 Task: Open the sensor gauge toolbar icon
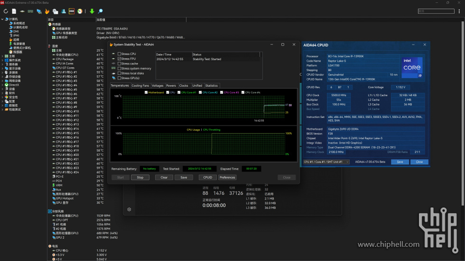pos(80,11)
